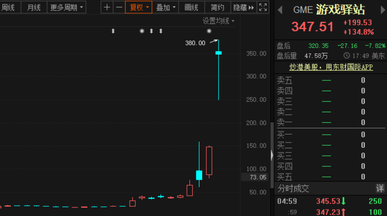Click the 买一 row
This screenshot has height=216, width=387.
pyautogui.click(x=331, y=135)
